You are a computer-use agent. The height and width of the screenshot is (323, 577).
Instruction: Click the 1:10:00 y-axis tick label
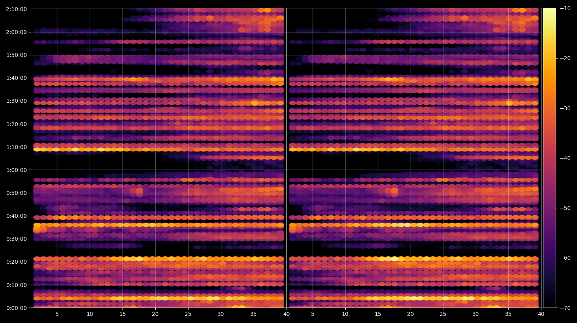tap(16, 147)
